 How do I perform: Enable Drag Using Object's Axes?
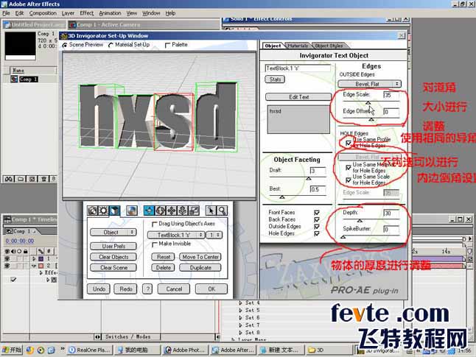[154, 224]
